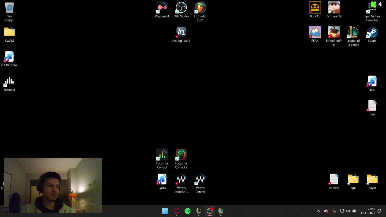Launch Playbeat 4 shortcut
The image size is (386, 217).
162,10
